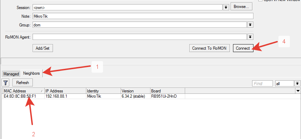Select the MikroTik identity cell
301x139 pixels.
103,96
